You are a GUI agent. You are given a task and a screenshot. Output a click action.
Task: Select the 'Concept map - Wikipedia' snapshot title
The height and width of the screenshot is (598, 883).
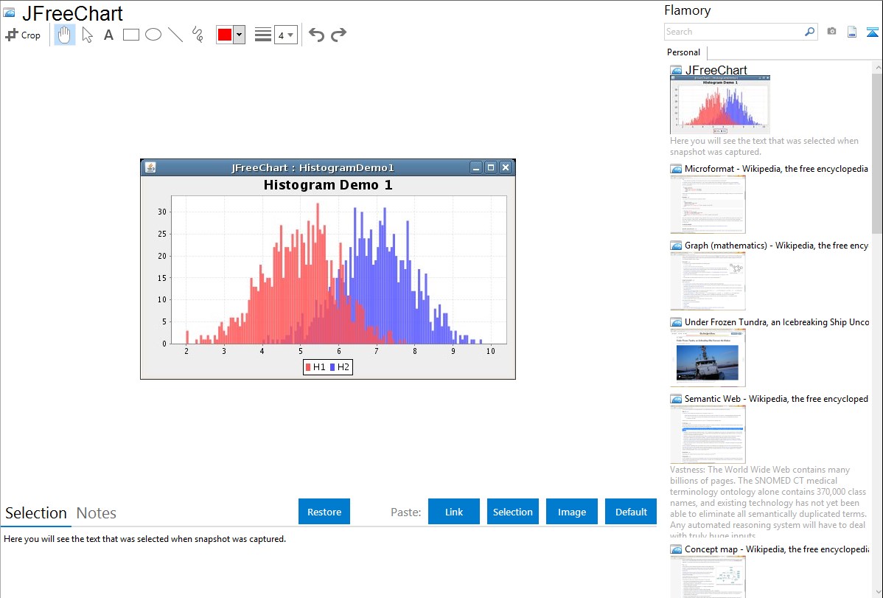click(x=777, y=549)
